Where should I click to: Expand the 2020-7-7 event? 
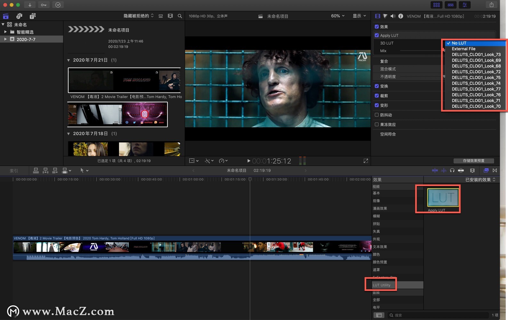pyautogui.click(x=5, y=39)
